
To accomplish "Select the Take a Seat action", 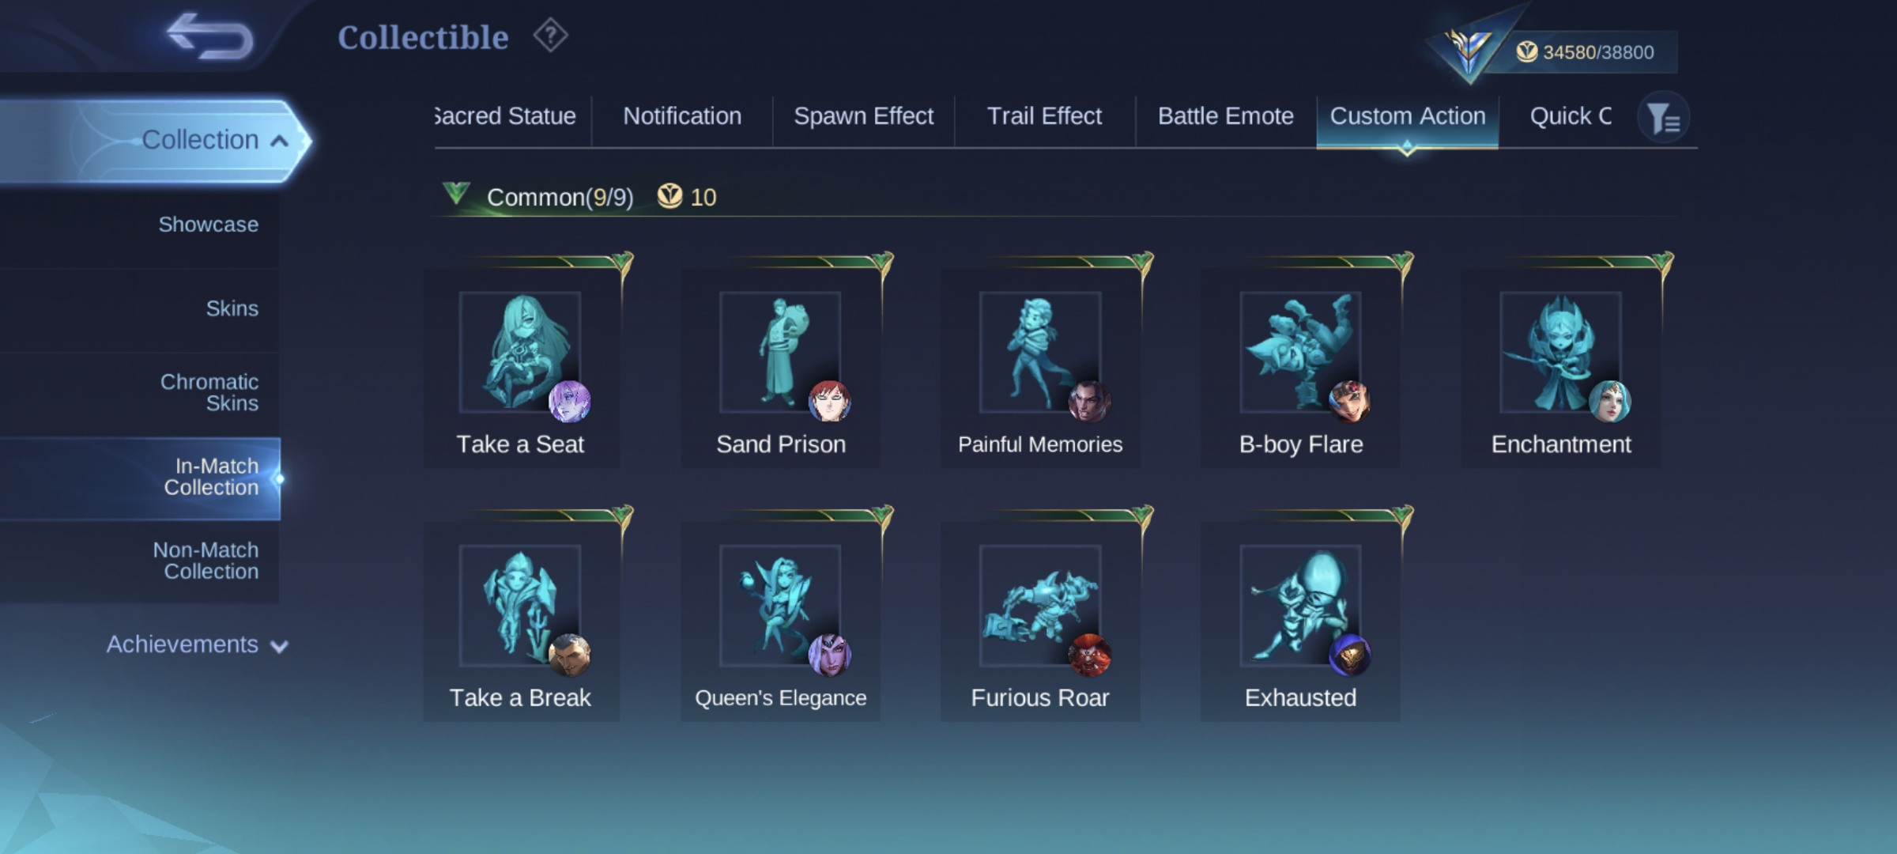I will [x=522, y=368].
